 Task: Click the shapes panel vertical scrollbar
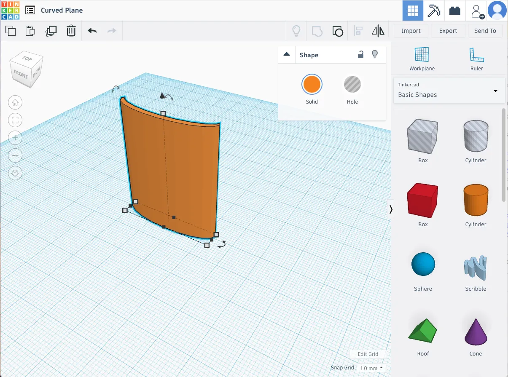click(504, 155)
